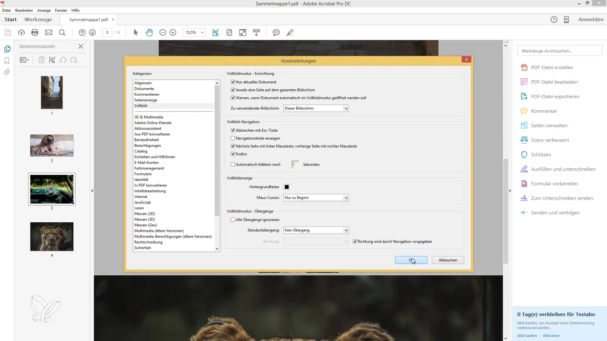This screenshot has height=341, width=607.
Task: Switch to the Werkzeuge tab
Action: pyautogui.click(x=38, y=20)
